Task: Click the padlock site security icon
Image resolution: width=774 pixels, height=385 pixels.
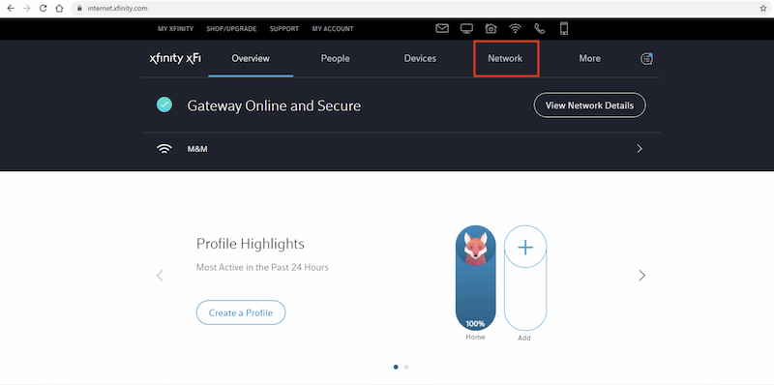Action: [80, 9]
